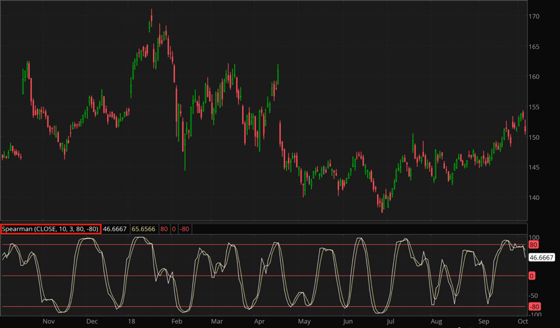Click the -50 label on Spearman axis

534,296
